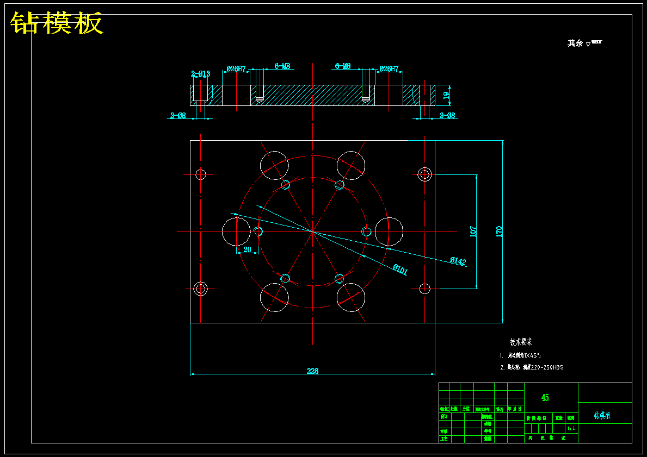The width and height of the screenshot is (647, 457).
Task: Select the left 2-Ø8 hole callout
Action: click(178, 115)
